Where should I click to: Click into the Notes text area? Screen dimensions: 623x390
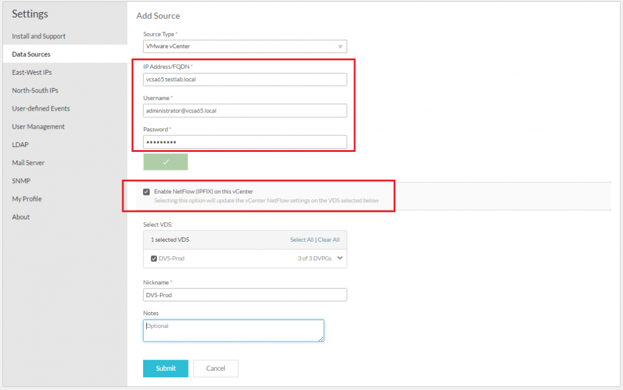233,330
